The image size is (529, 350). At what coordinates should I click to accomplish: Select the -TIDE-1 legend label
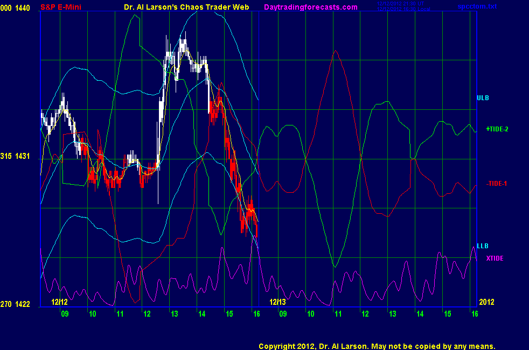click(x=497, y=184)
